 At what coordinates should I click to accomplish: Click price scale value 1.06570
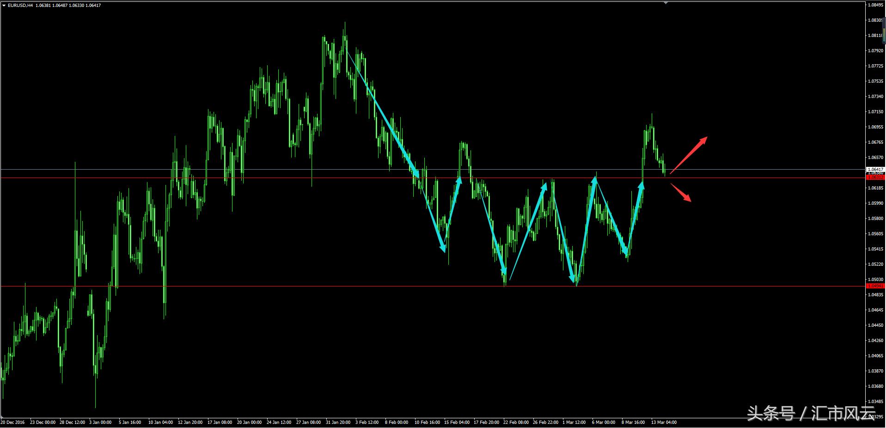tap(875, 158)
